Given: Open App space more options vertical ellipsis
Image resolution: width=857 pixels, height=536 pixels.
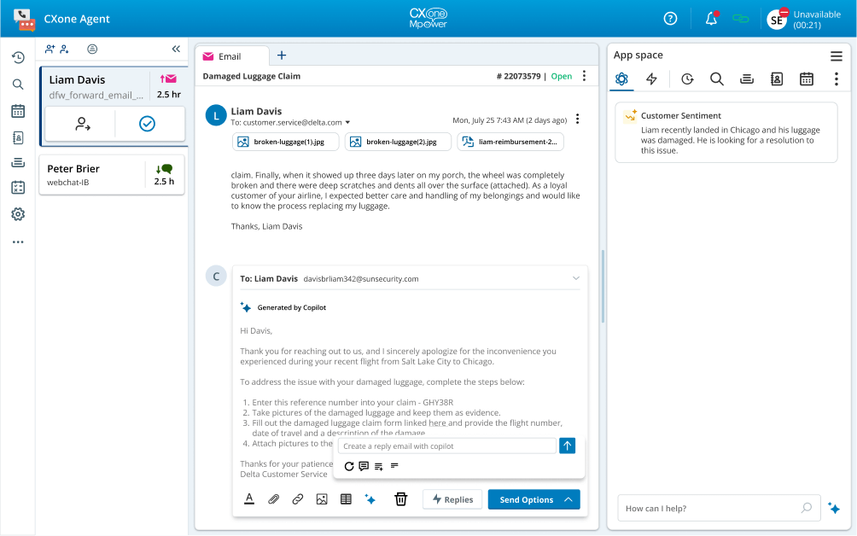Looking at the screenshot, I should click(837, 79).
